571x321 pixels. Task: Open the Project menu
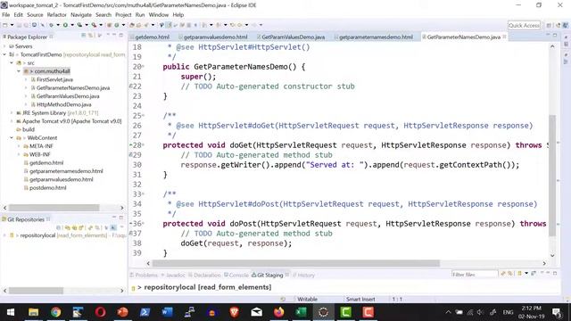[123, 15]
